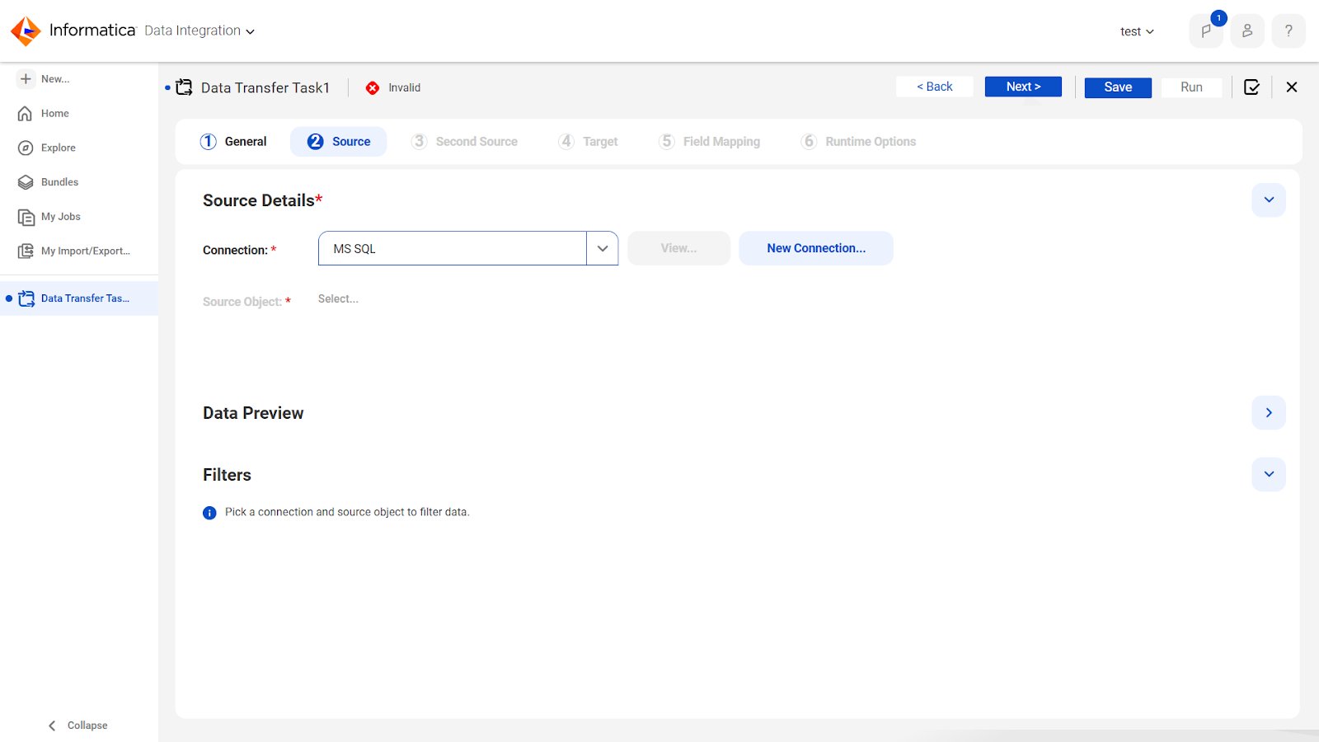This screenshot has width=1319, height=742.
Task: Open My Jobs in sidebar
Action: click(x=60, y=217)
